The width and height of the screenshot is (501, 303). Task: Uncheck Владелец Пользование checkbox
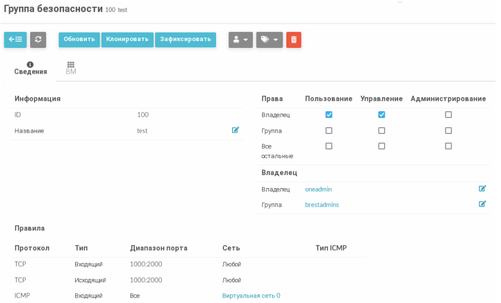tap(329, 115)
